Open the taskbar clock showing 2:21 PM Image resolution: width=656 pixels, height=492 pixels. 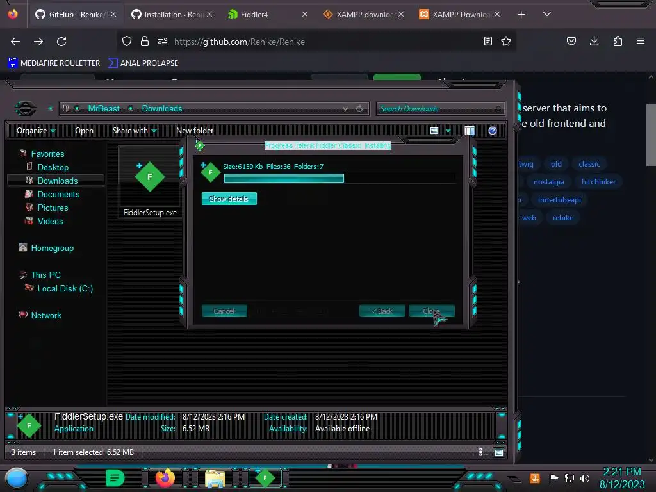pyautogui.click(x=622, y=478)
